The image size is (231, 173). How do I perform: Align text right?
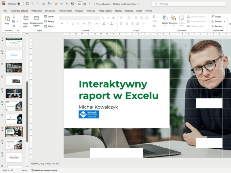[x=132, y=23]
